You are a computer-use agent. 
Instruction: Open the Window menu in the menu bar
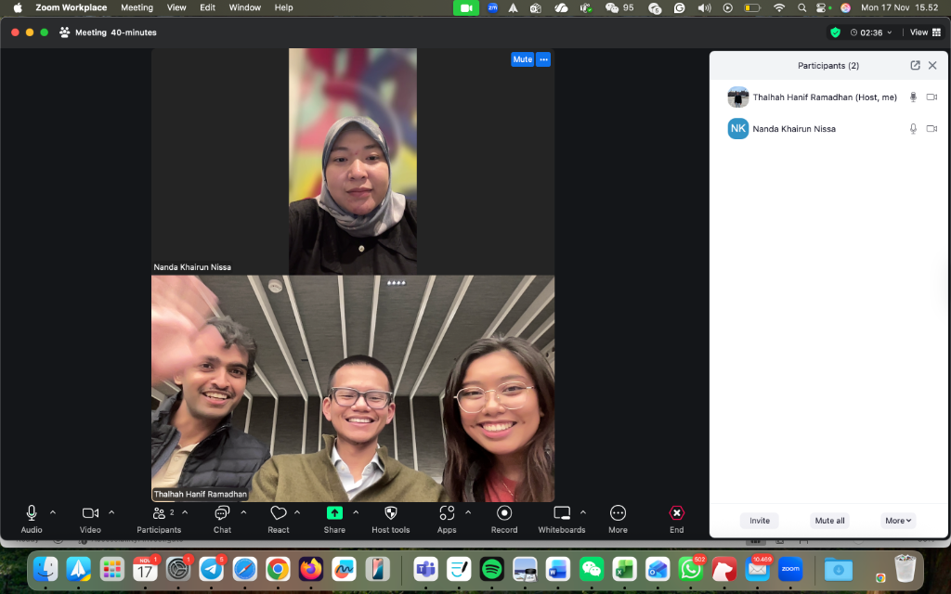click(x=244, y=7)
